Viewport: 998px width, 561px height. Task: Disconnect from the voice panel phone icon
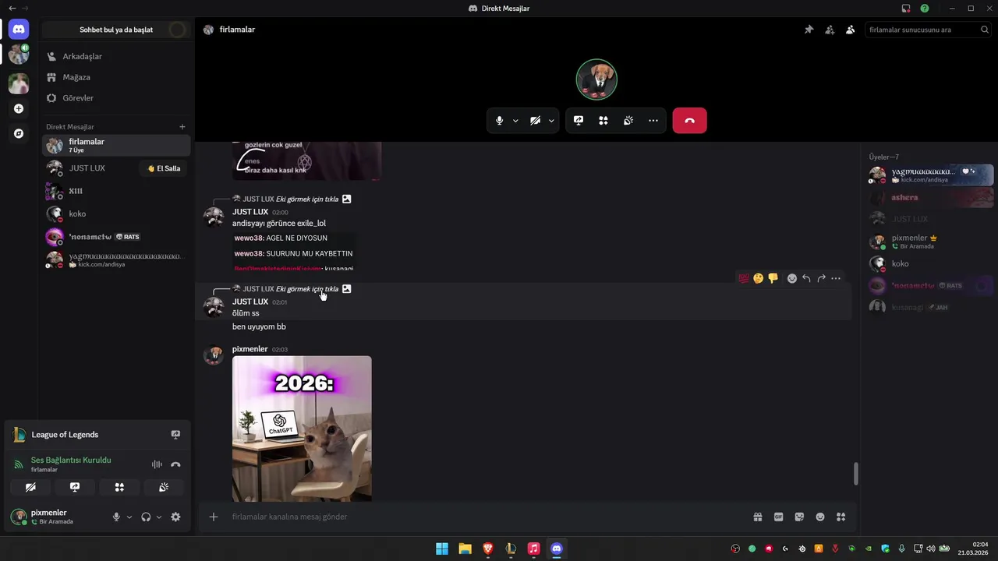click(x=175, y=464)
